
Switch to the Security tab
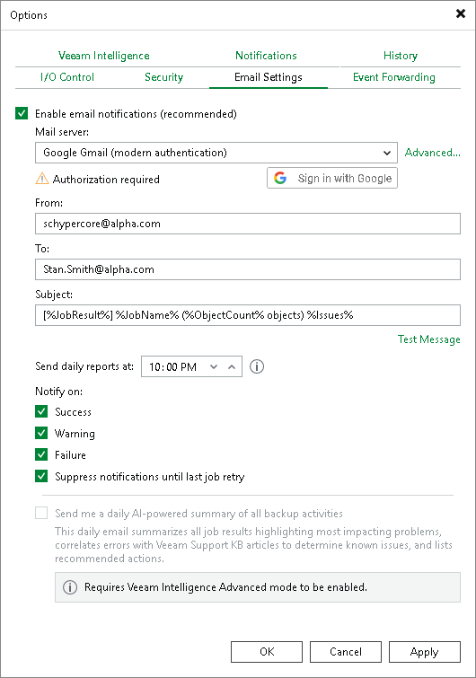pyautogui.click(x=163, y=77)
